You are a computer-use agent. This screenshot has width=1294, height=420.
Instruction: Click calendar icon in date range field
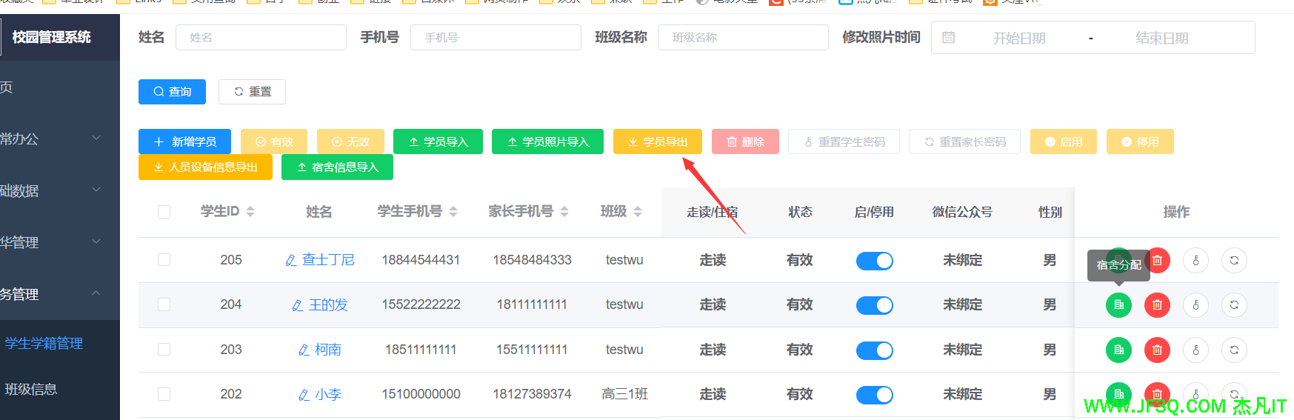(x=949, y=38)
